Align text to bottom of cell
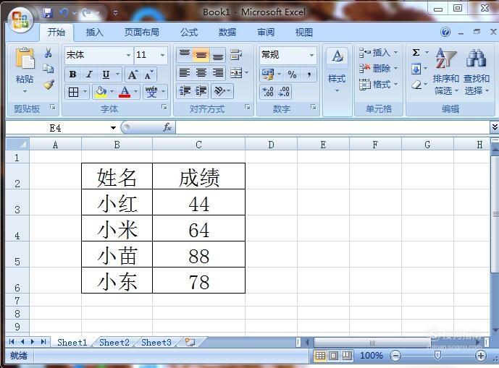The width and height of the screenshot is (499, 368). 218,55
